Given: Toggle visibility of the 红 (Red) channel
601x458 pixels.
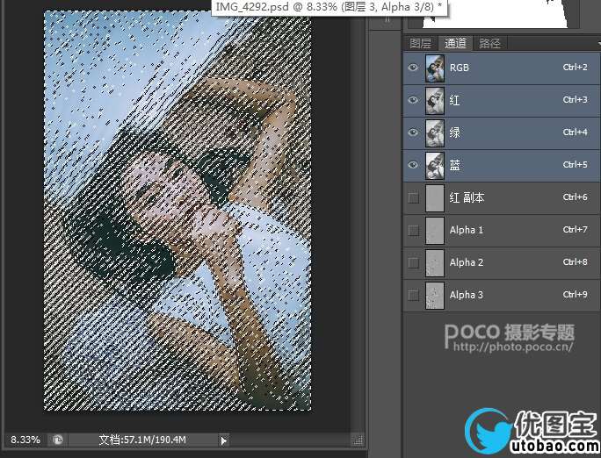Looking at the screenshot, I should tap(414, 100).
